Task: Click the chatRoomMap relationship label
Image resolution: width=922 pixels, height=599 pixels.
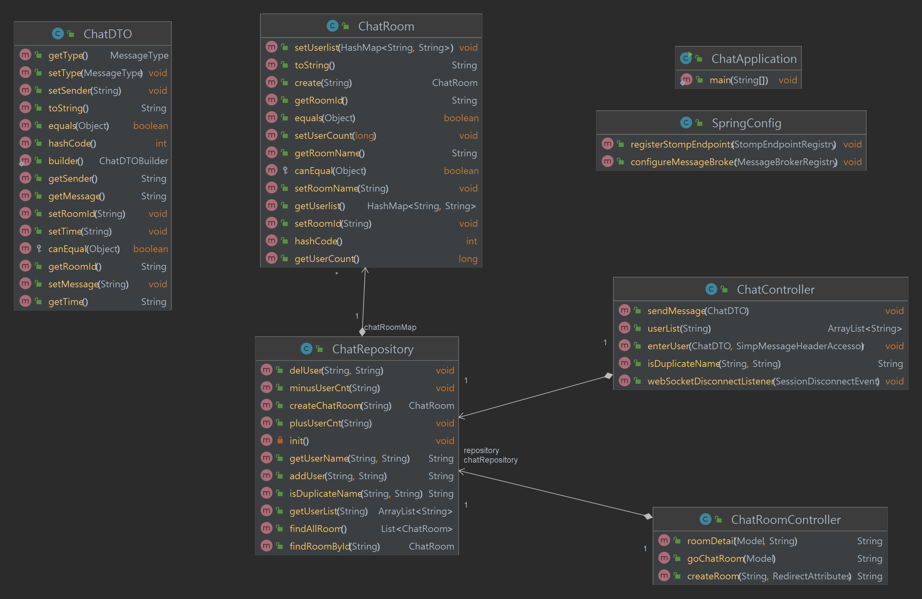Action: coord(390,327)
